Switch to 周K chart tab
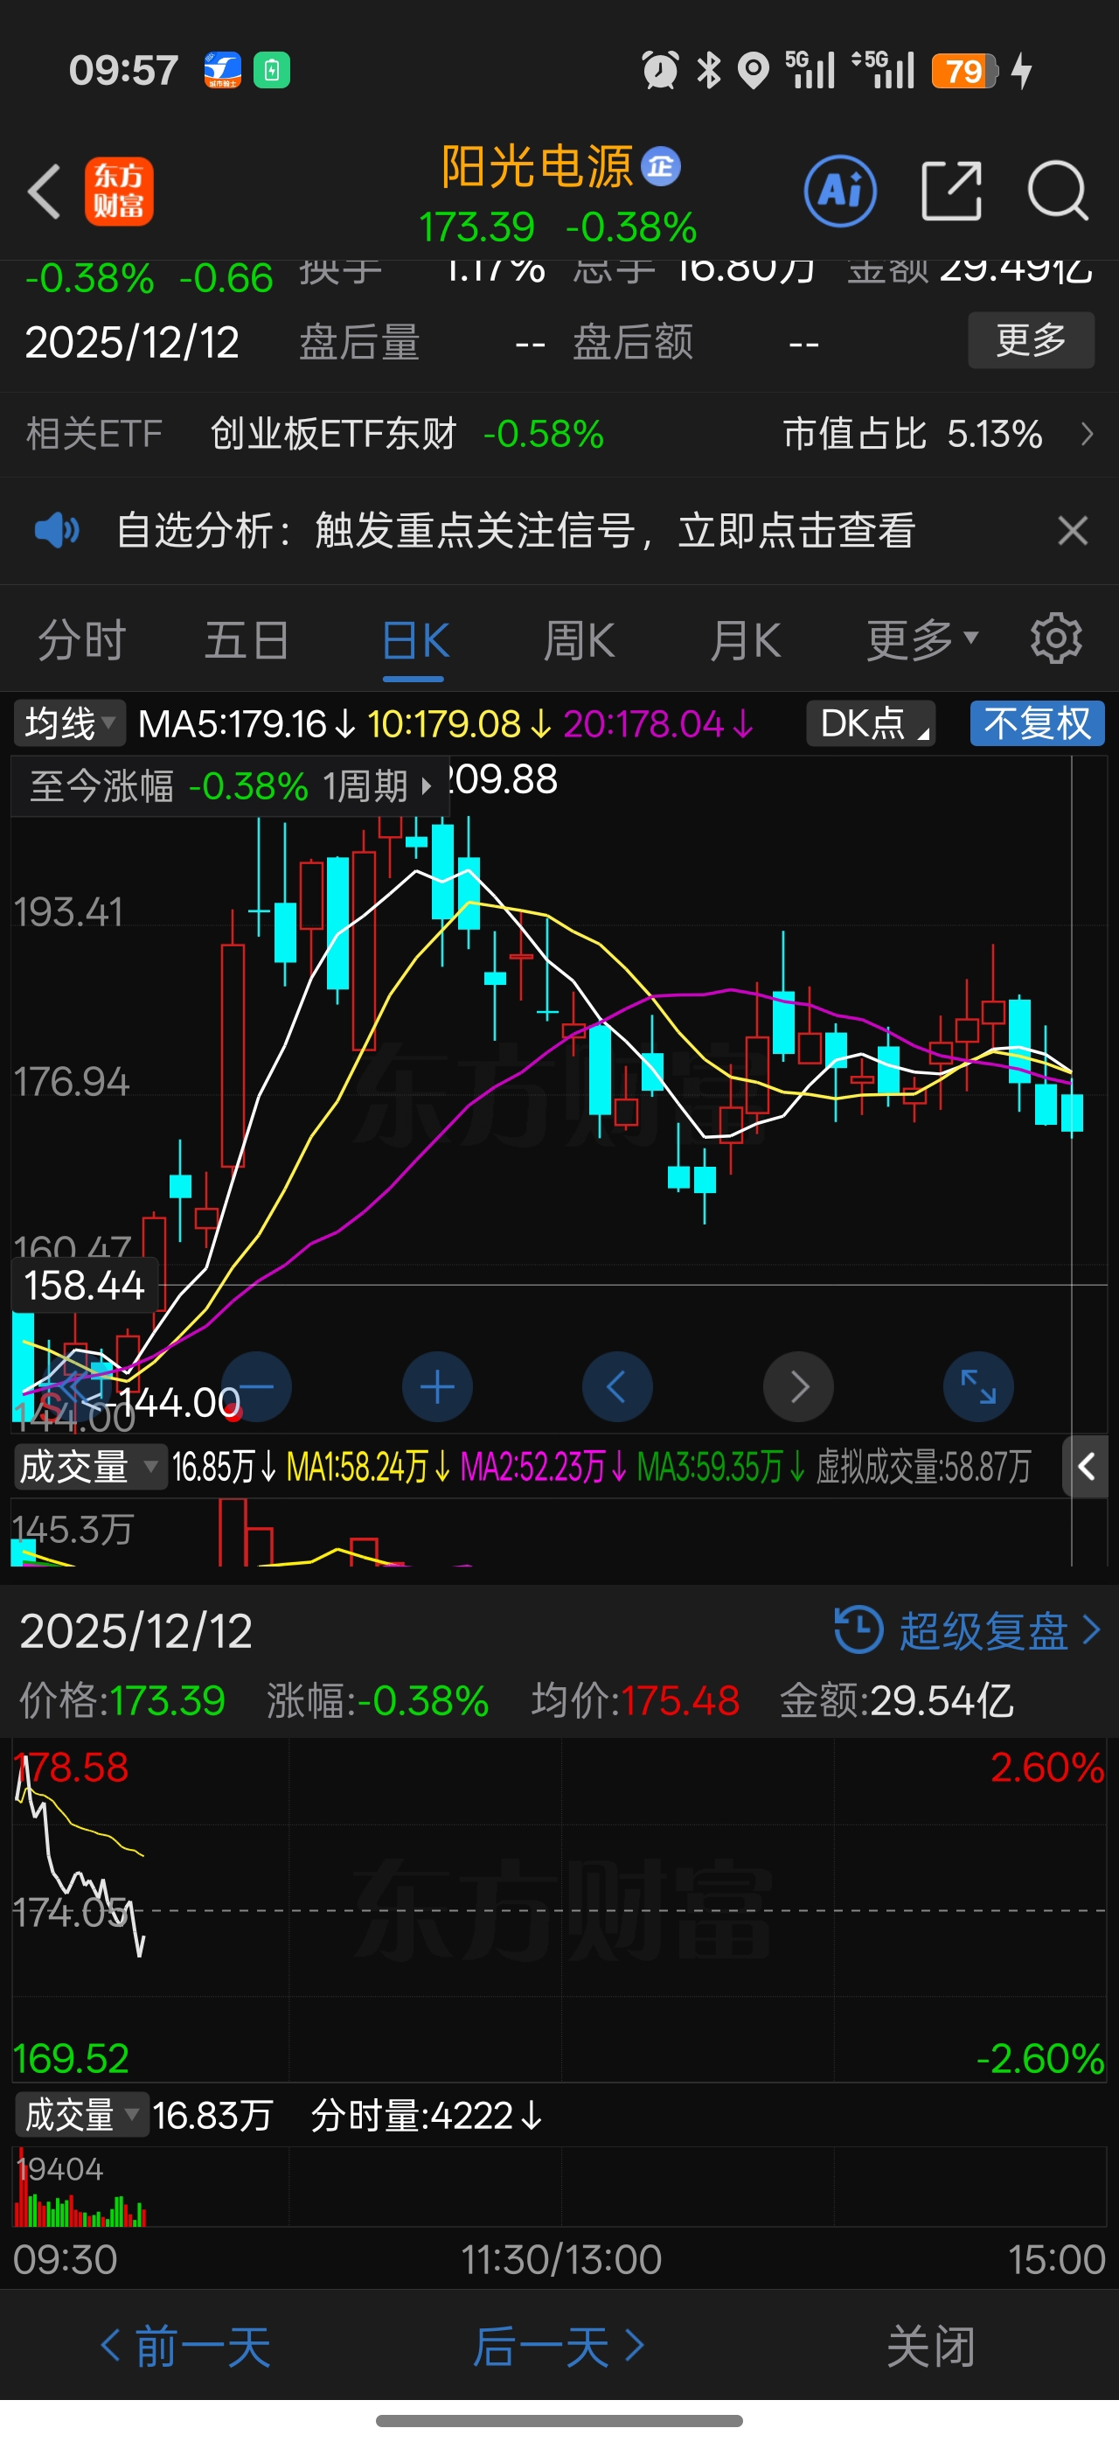This screenshot has width=1119, height=2449. click(x=580, y=640)
